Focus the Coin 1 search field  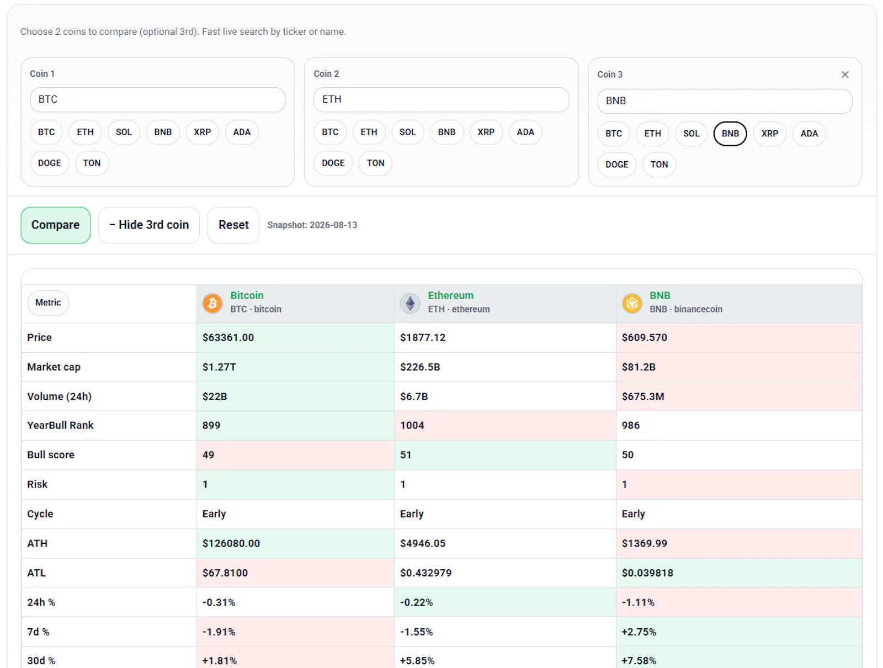[158, 100]
